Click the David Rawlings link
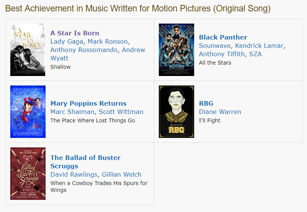Image resolution: width=307 pixels, height=212 pixels. pos(74,174)
